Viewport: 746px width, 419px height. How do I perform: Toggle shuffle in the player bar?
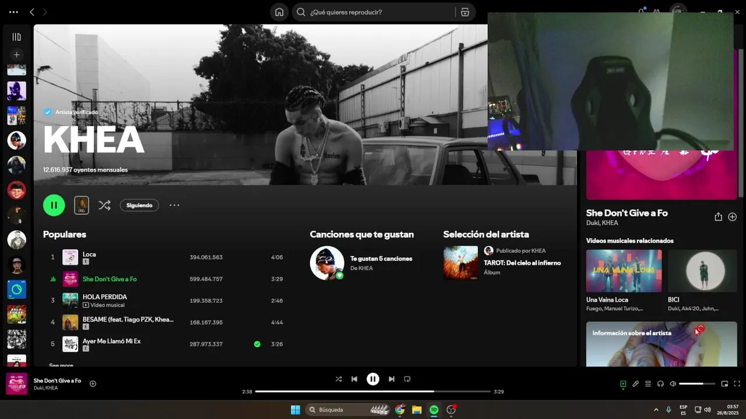(x=339, y=379)
